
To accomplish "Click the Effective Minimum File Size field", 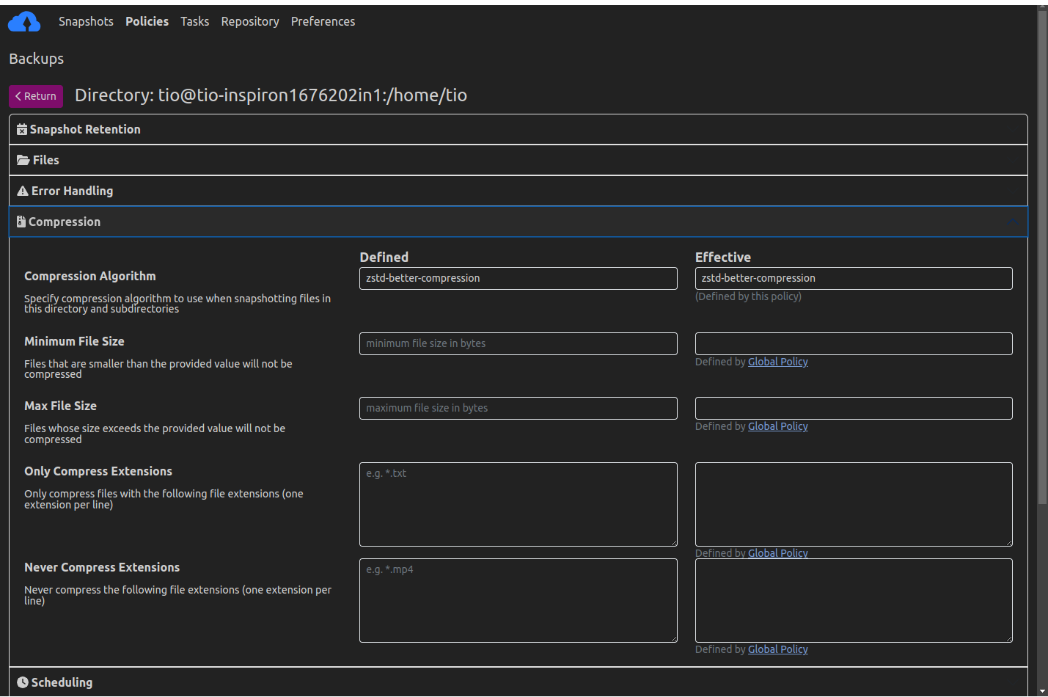I will point(854,343).
